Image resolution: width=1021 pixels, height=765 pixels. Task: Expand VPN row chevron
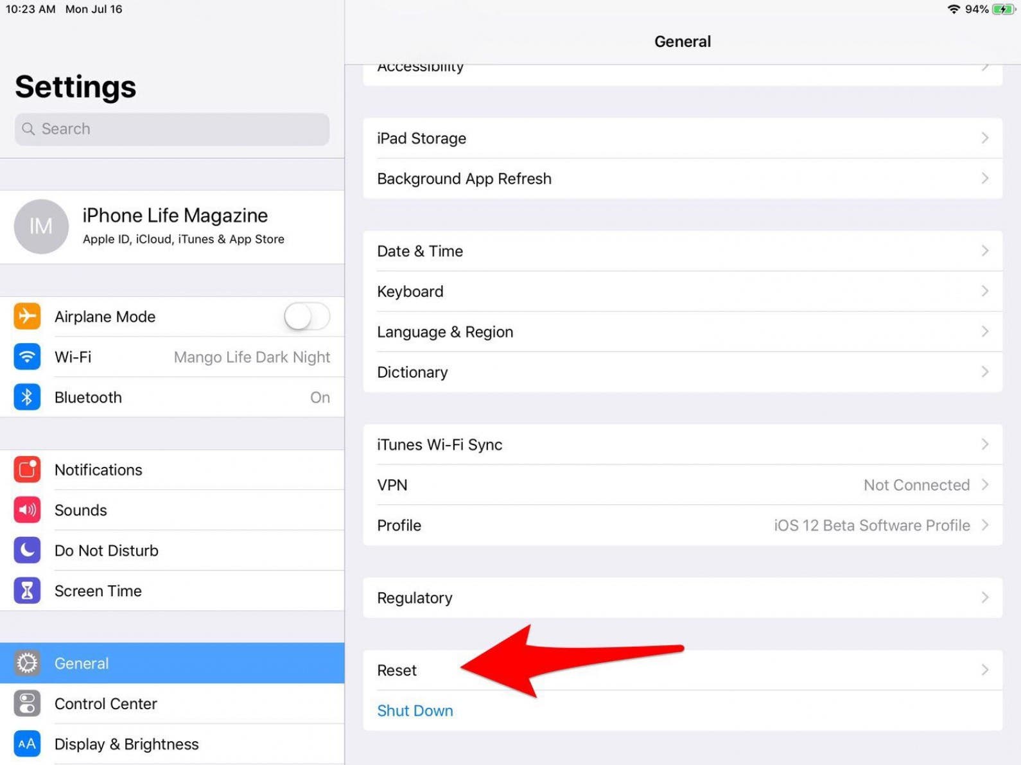click(x=985, y=484)
